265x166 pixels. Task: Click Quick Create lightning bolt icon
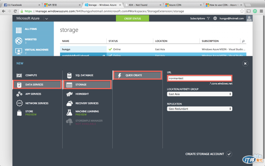120,75
